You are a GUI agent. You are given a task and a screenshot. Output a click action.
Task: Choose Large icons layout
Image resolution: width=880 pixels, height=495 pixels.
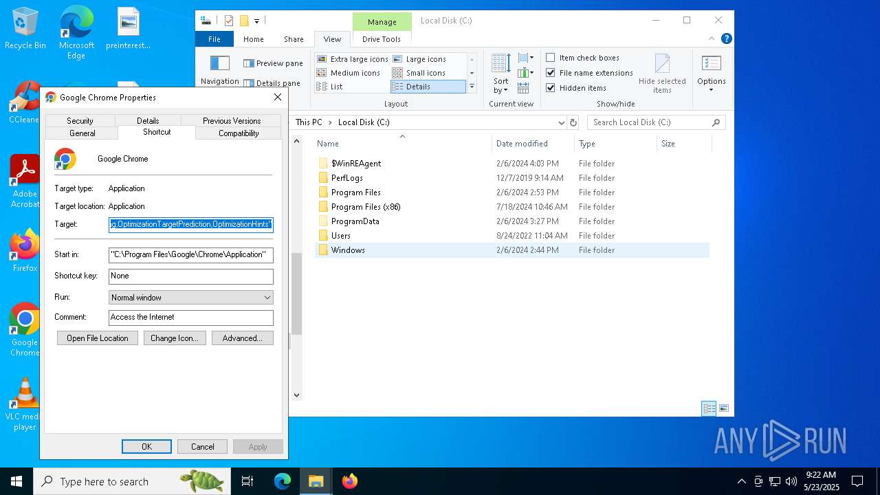[x=419, y=59]
